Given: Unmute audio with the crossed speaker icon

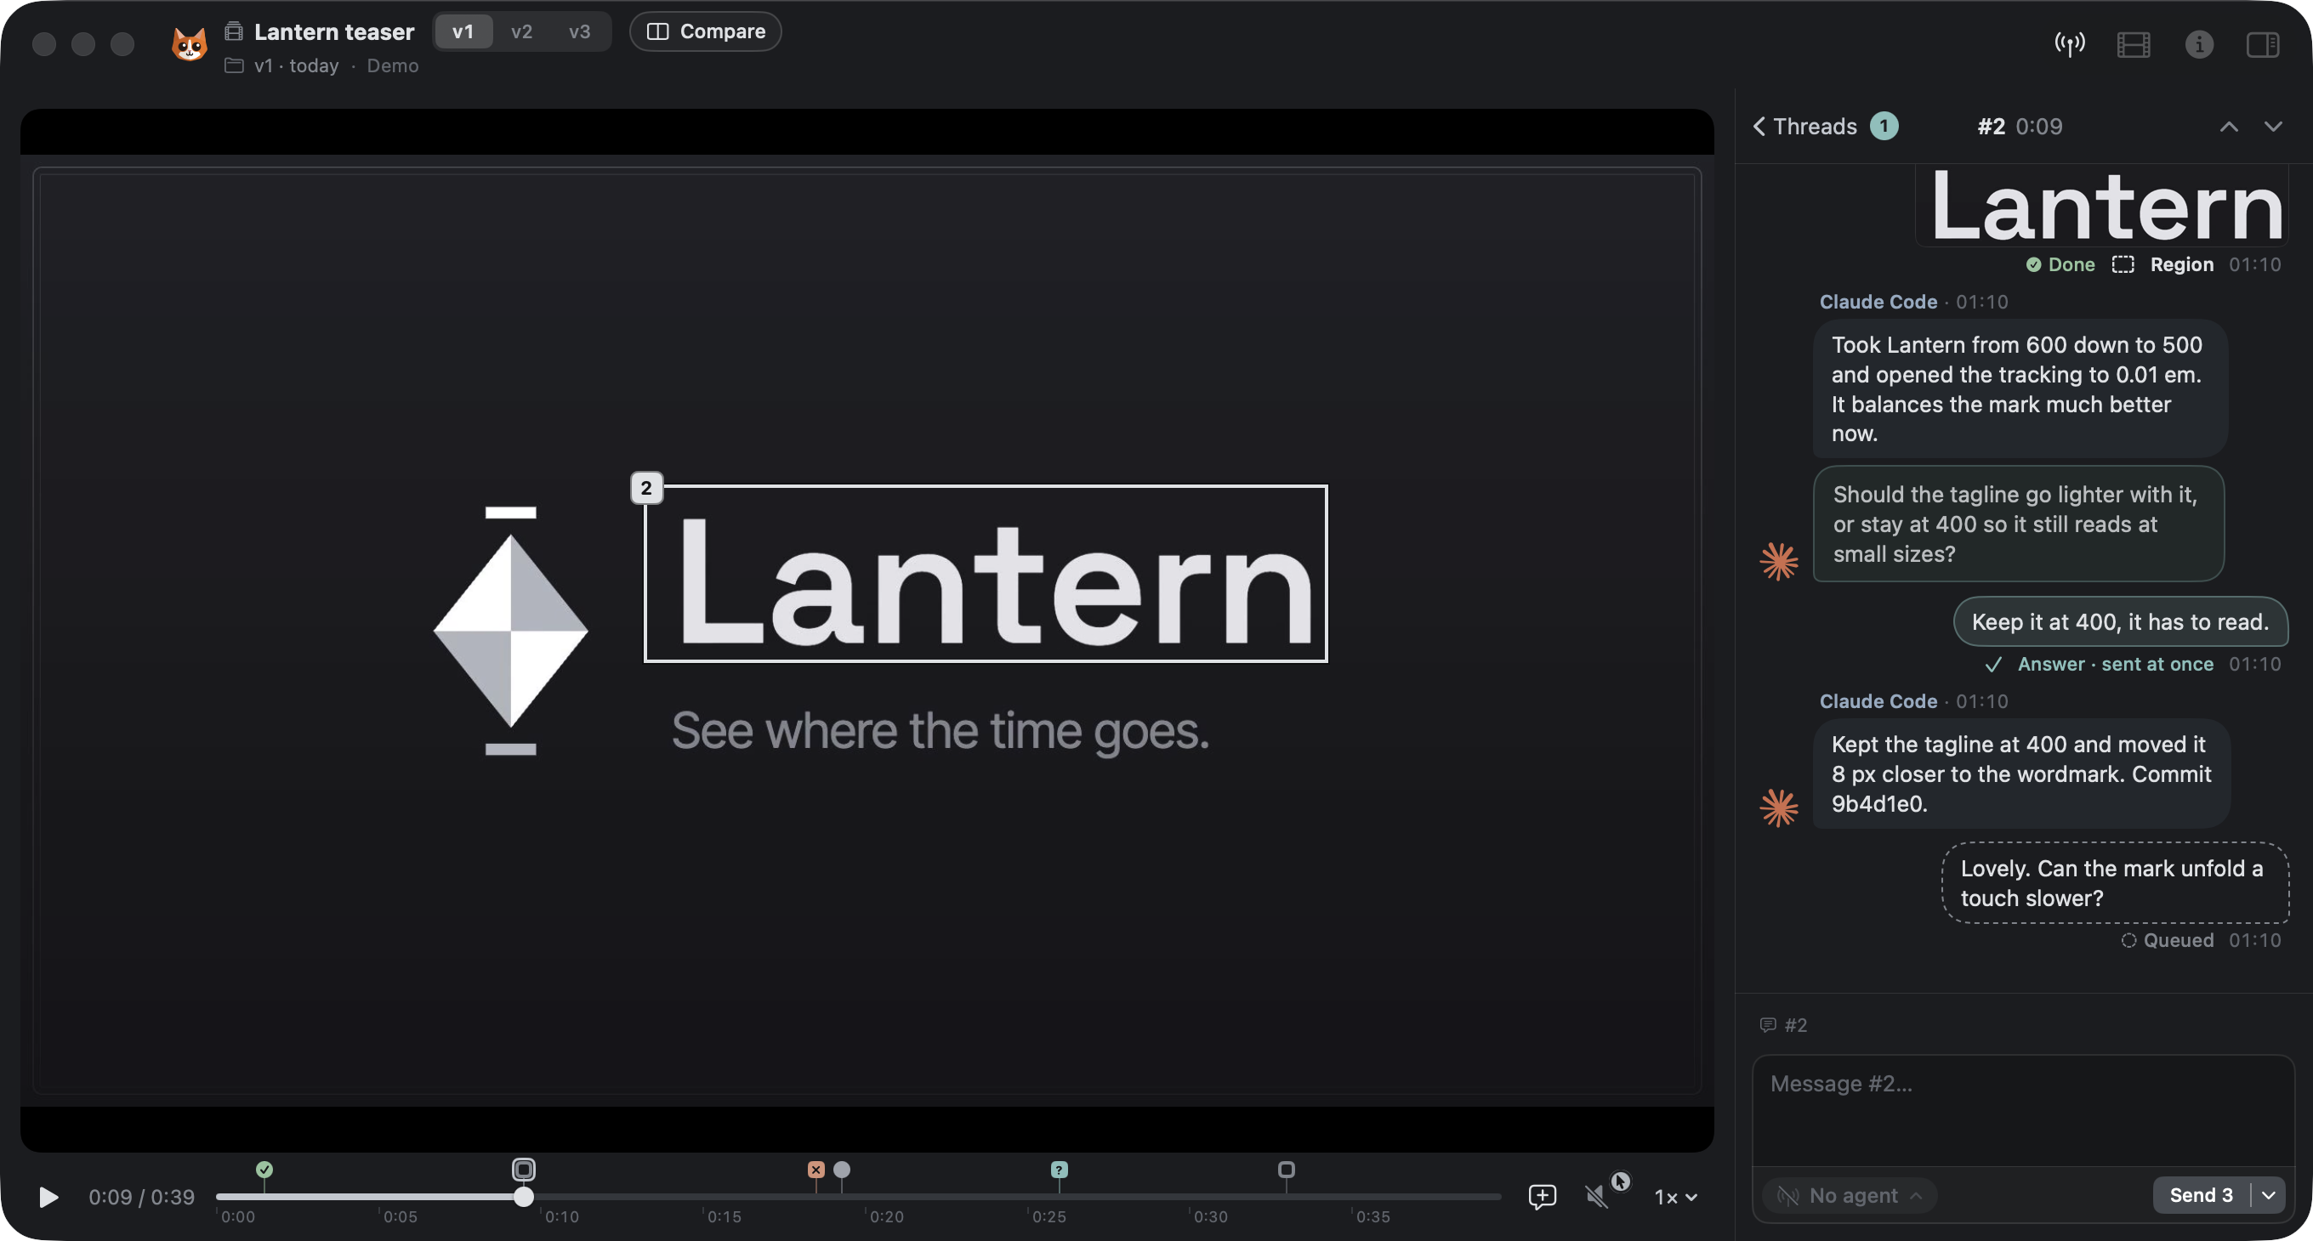Looking at the screenshot, I should (1595, 1196).
